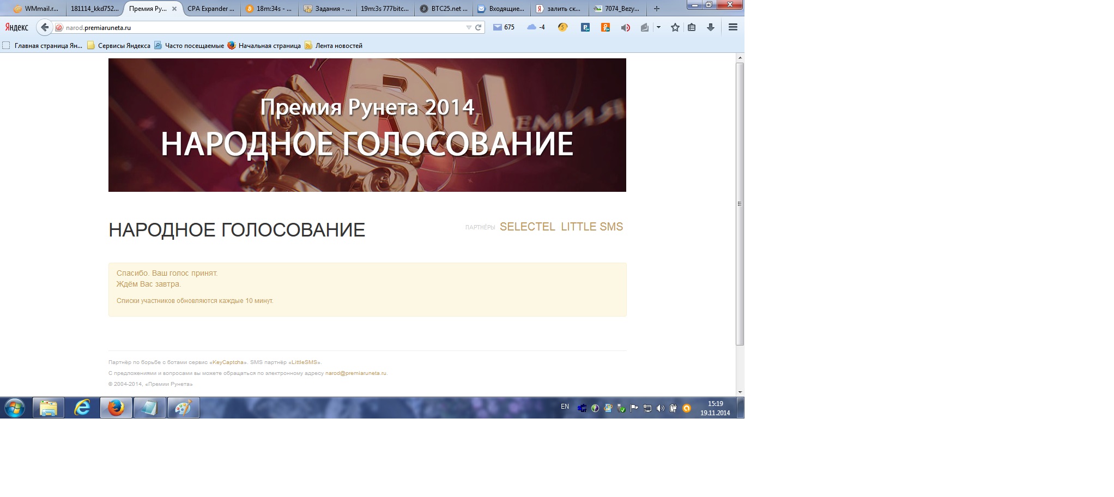The height and width of the screenshot is (497, 1114).
Task: Open Windows Explorer from the taskbar
Action: pos(49,408)
